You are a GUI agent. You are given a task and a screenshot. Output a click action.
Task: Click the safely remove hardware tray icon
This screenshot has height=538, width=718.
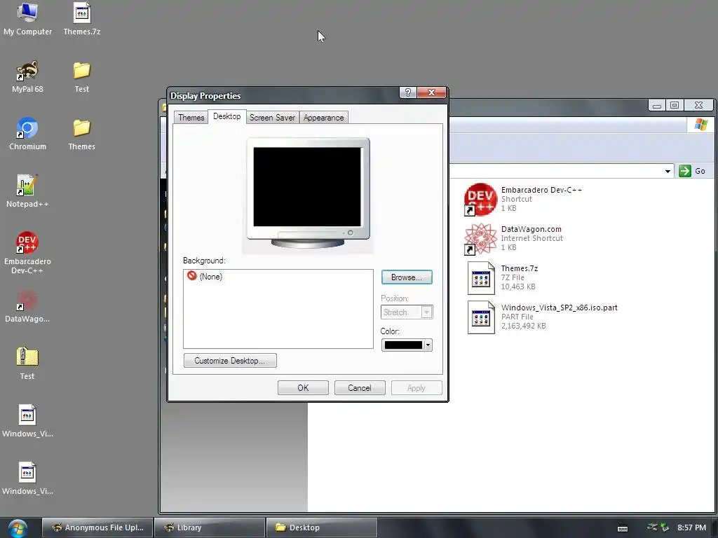pos(665,527)
